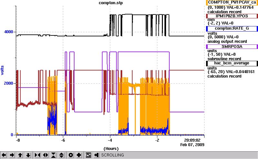Click the 'subroutine record' legend text

coord(224,59)
